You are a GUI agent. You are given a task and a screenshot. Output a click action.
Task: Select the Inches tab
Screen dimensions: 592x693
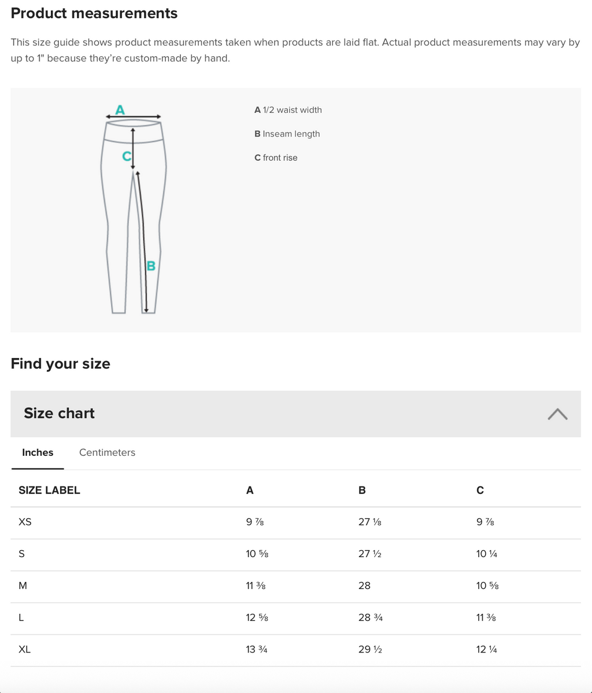pos(37,452)
